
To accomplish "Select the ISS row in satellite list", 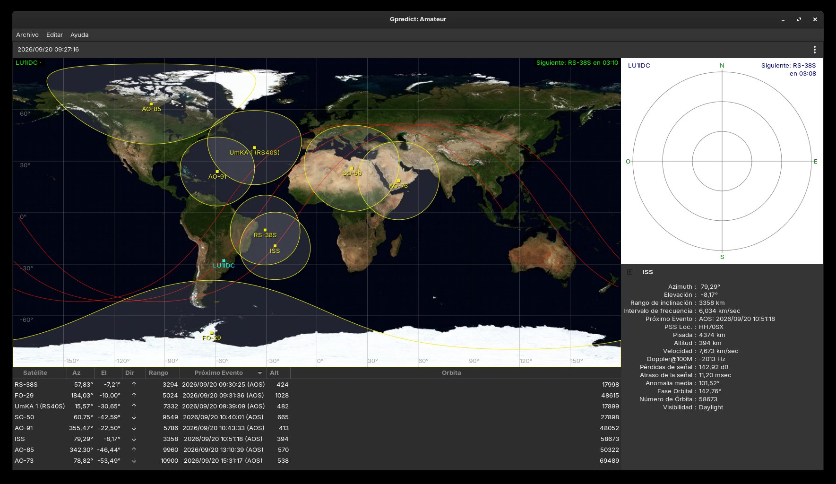I will coord(317,439).
